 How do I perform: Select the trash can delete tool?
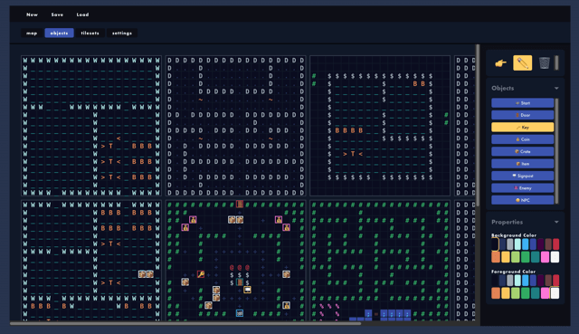544,63
